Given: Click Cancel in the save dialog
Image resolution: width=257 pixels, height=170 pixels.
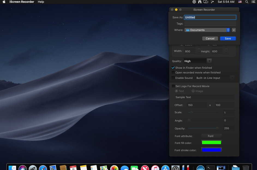Looking at the screenshot, I should click(x=210, y=39).
